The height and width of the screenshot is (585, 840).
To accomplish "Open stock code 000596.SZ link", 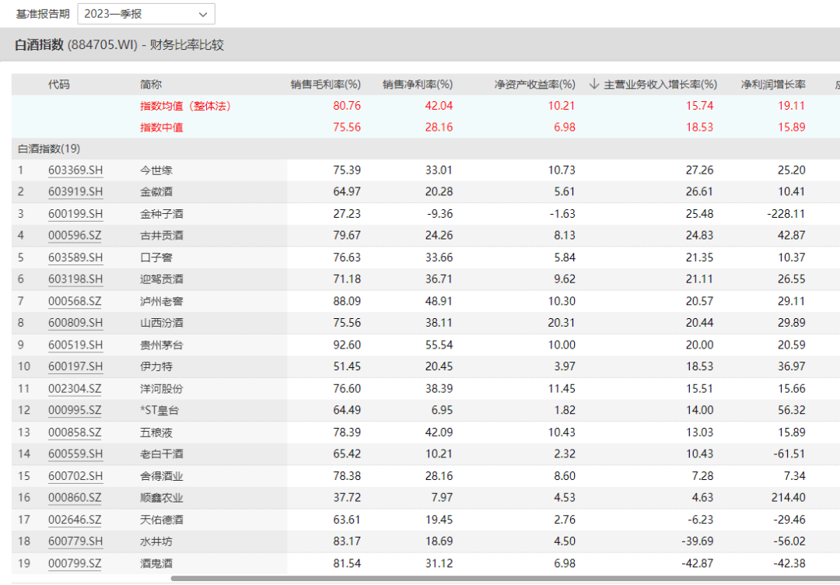I will click(x=75, y=235).
